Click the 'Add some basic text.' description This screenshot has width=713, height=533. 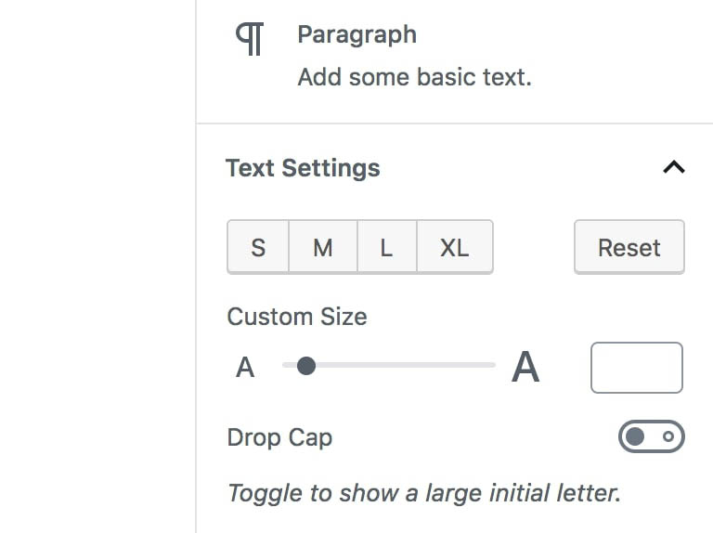pos(415,77)
